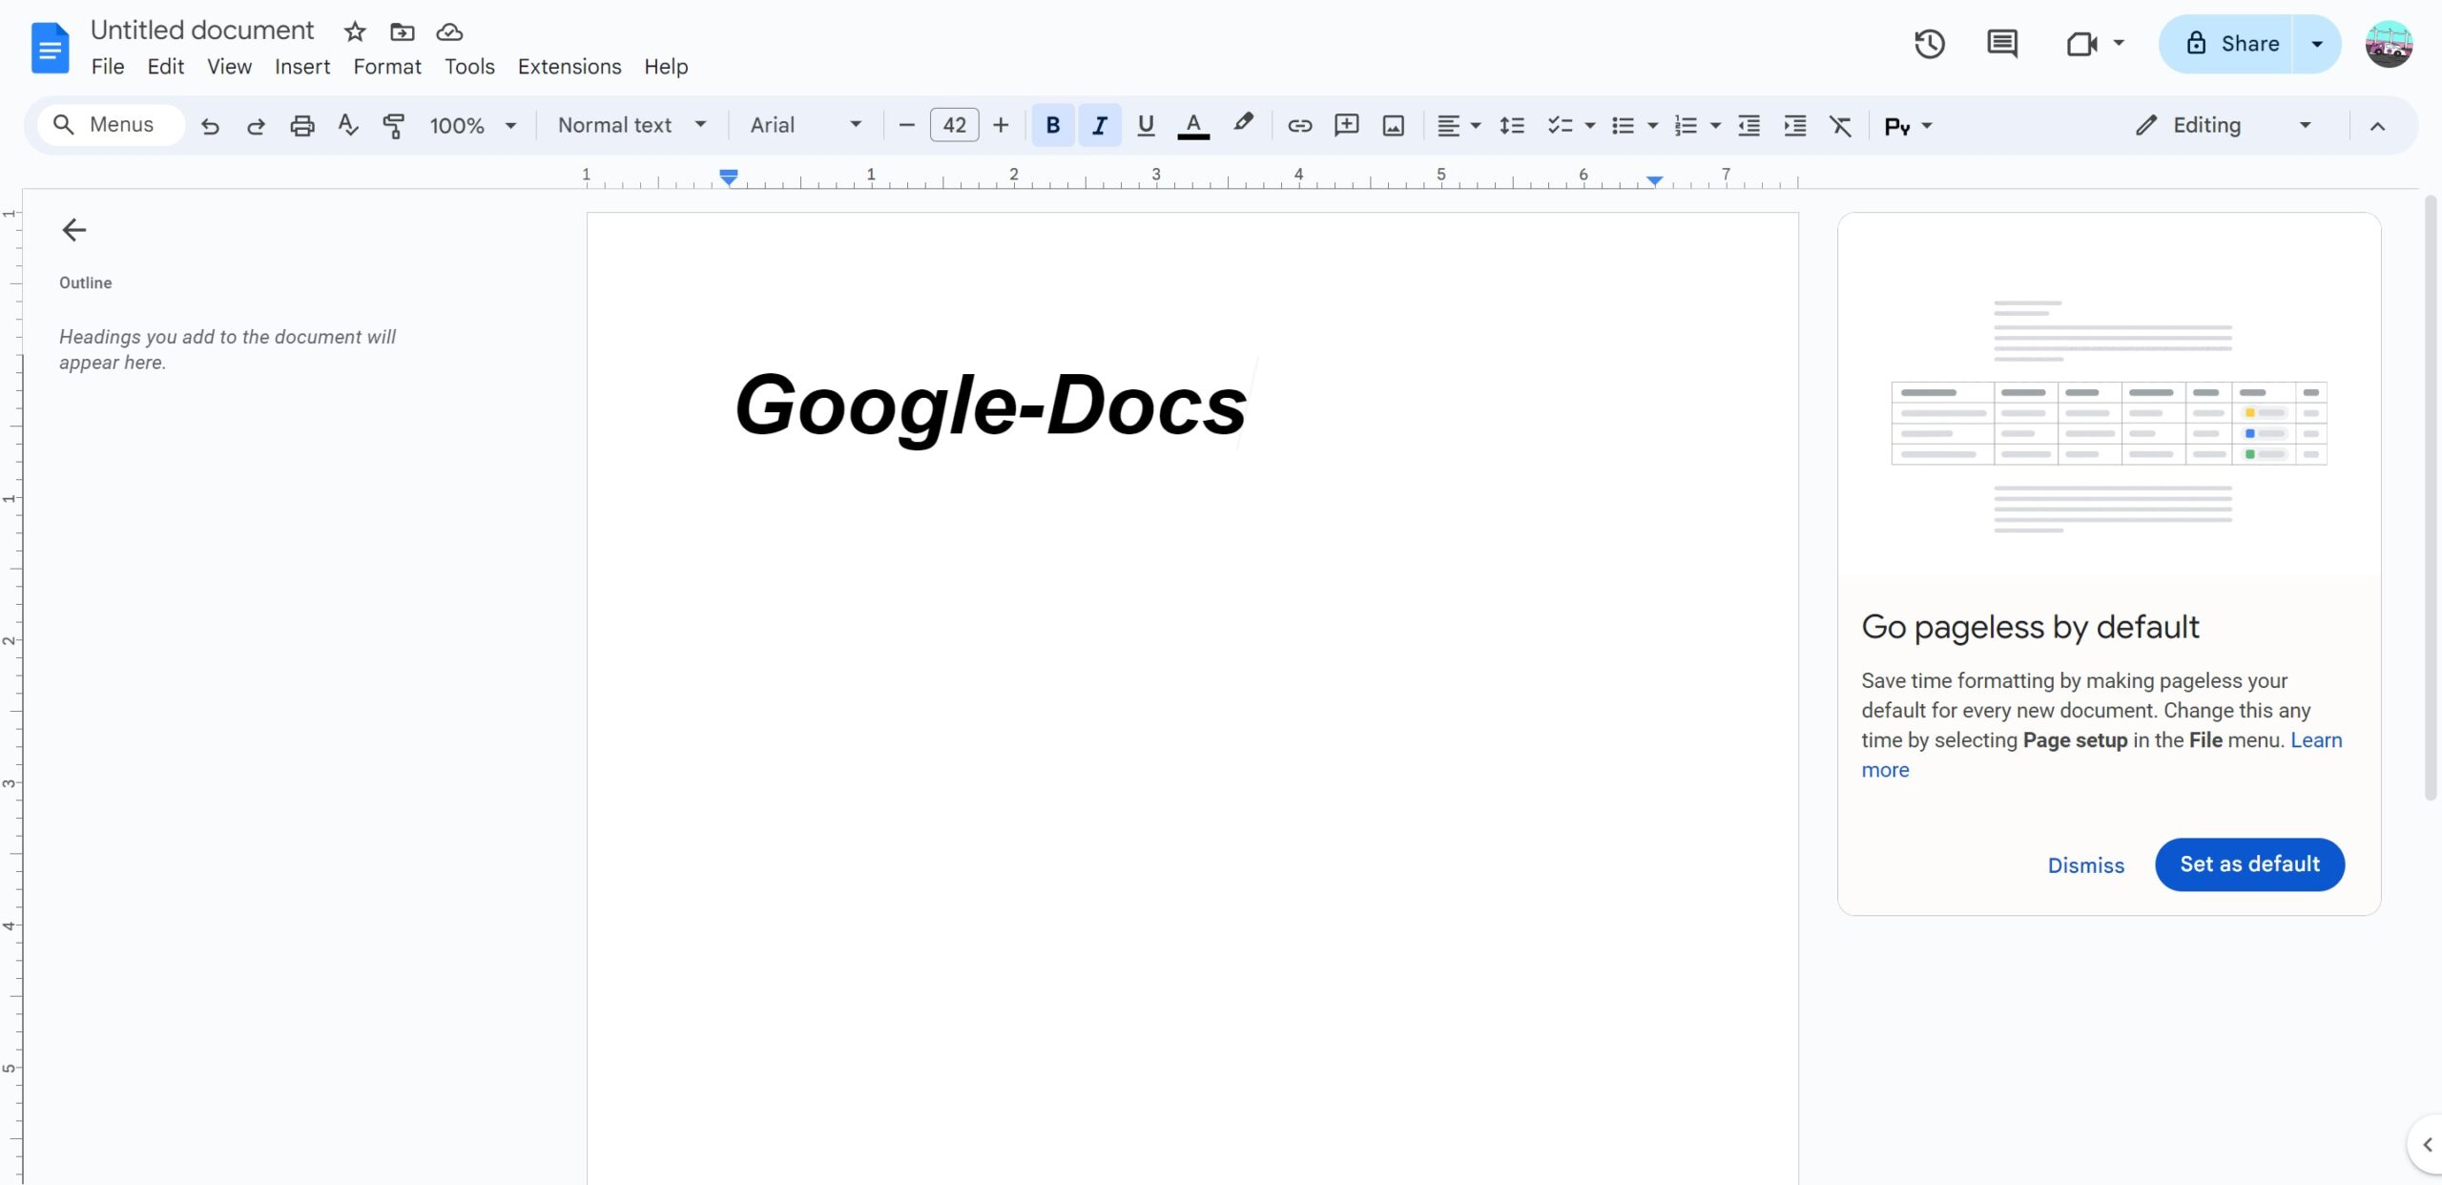Open line and paragraph spacing
This screenshot has height=1185, width=2442.
click(1512, 125)
